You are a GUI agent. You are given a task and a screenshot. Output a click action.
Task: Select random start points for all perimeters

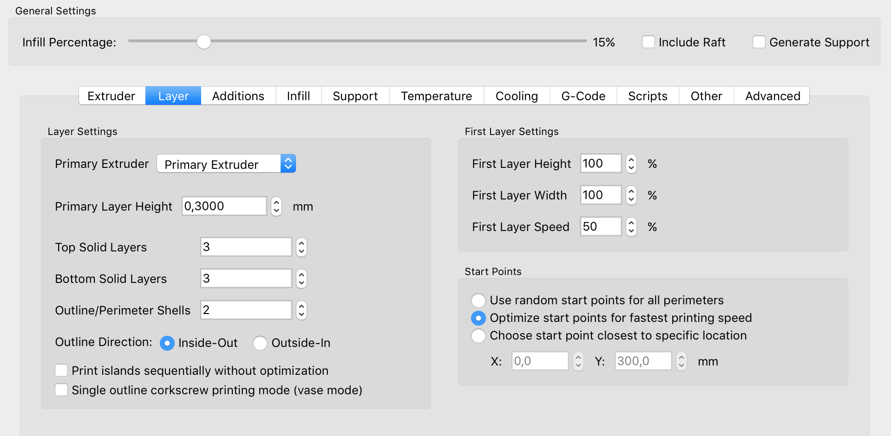click(x=478, y=301)
